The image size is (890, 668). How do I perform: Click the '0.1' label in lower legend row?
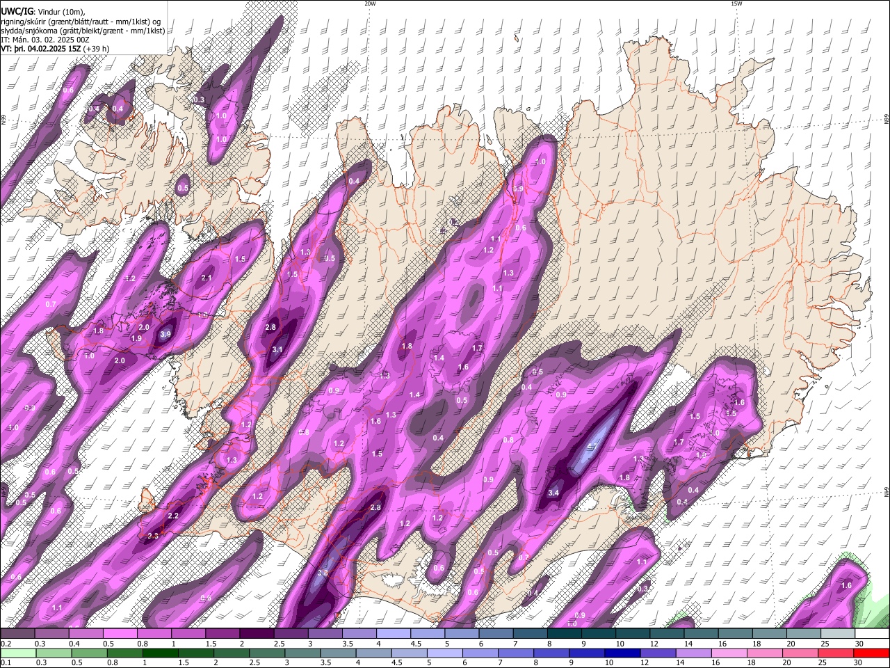click(x=5, y=662)
